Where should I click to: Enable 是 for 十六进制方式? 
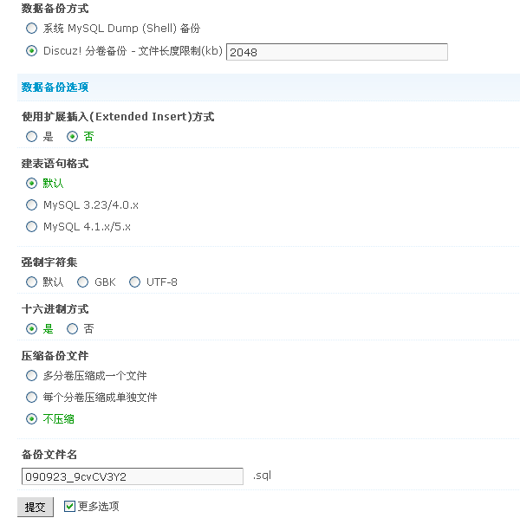pyautogui.click(x=32, y=329)
